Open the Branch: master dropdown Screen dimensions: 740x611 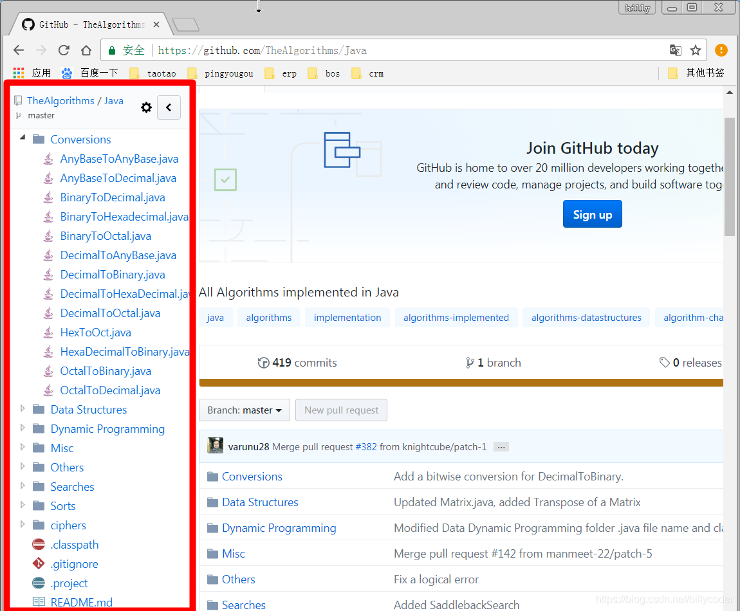click(x=245, y=410)
